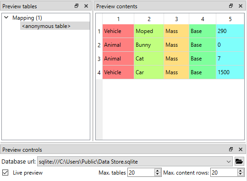Select row header 3
The height and width of the screenshot is (181, 247).
(99, 59)
